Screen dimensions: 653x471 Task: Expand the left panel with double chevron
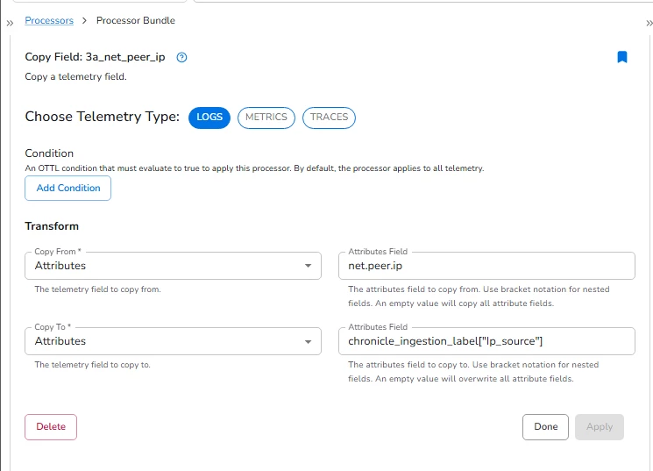[x=10, y=24]
